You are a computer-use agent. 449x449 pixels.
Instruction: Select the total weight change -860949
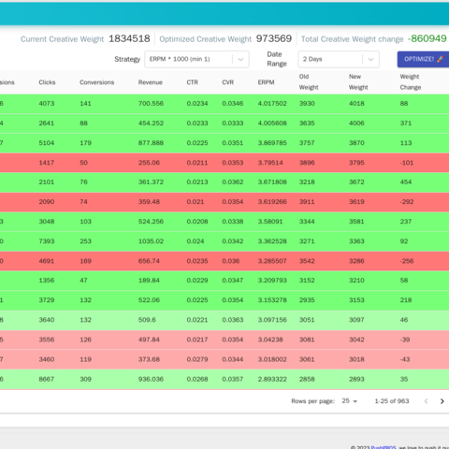click(x=427, y=38)
